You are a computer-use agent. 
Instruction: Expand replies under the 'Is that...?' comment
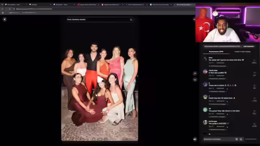coord(218,79)
